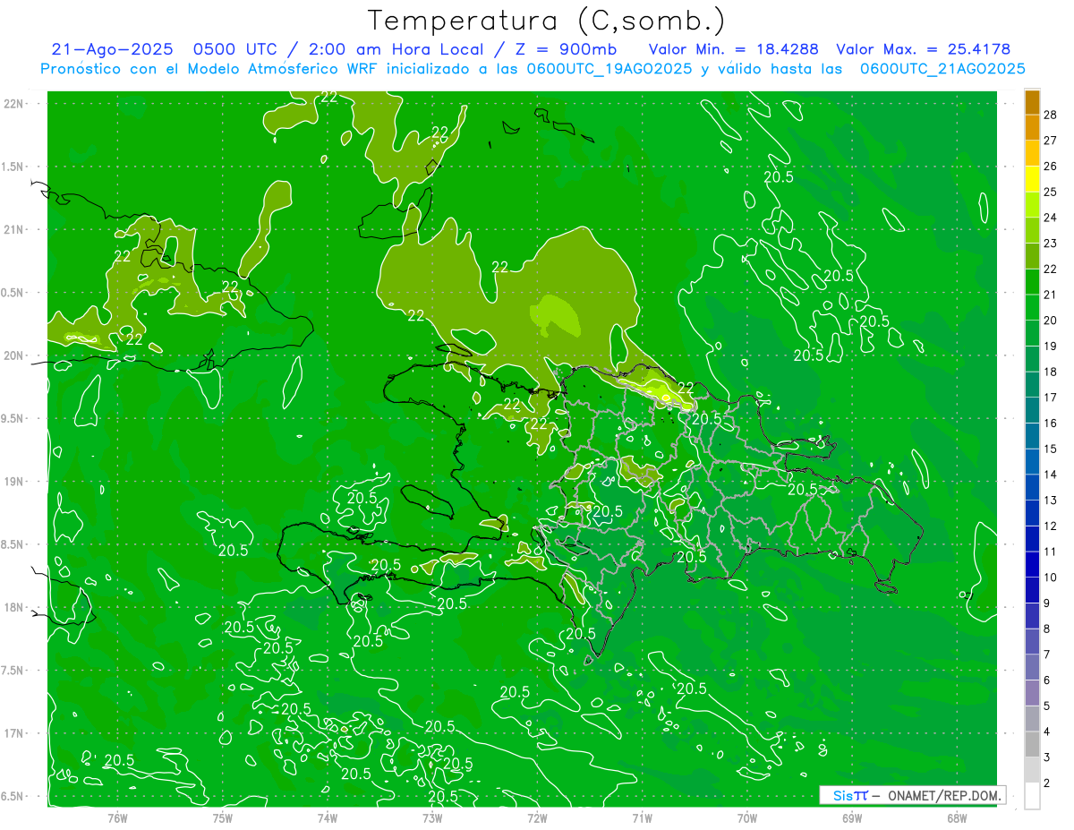Viewport: 1074px width, 830px height.
Task: Click the '71W' longitude axis label
Action: pyautogui.click(x=642, y=817)
